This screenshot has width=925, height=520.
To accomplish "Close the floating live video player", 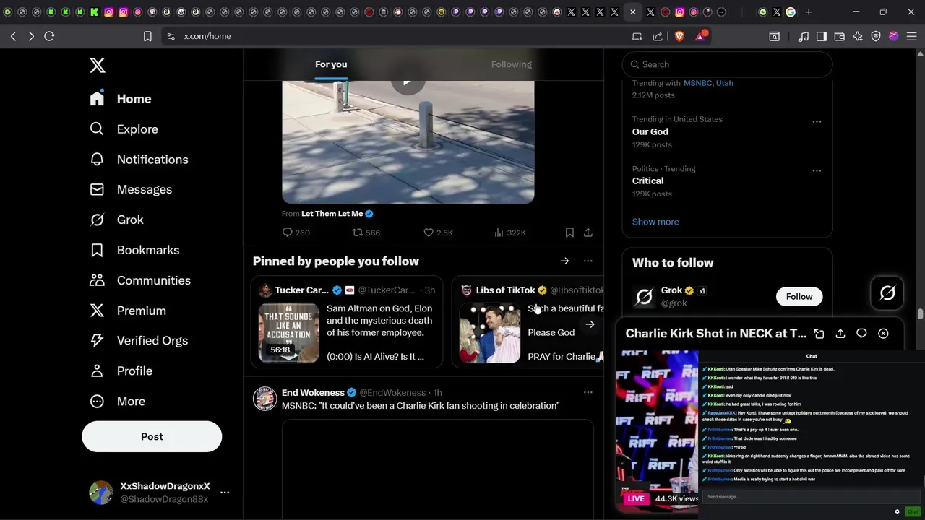I will point(883,334).
